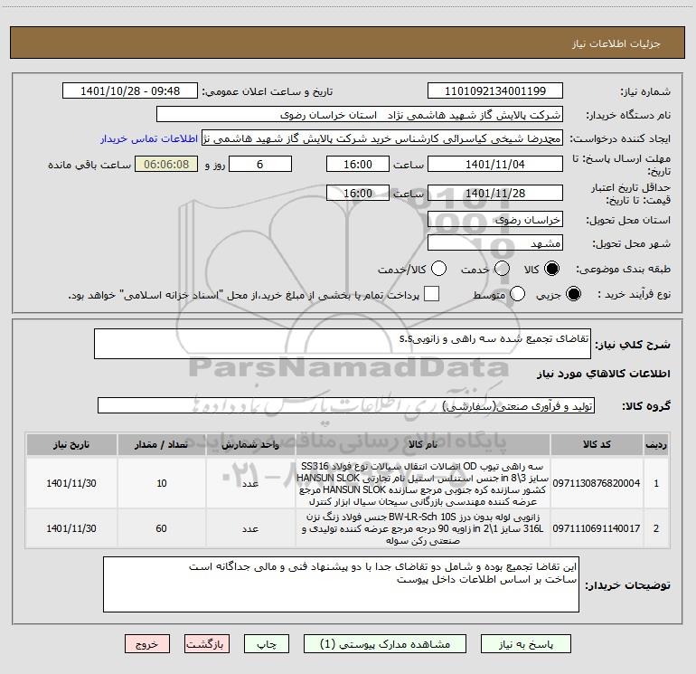
Task: Click product code 0971130876820004
Action: 597,483
